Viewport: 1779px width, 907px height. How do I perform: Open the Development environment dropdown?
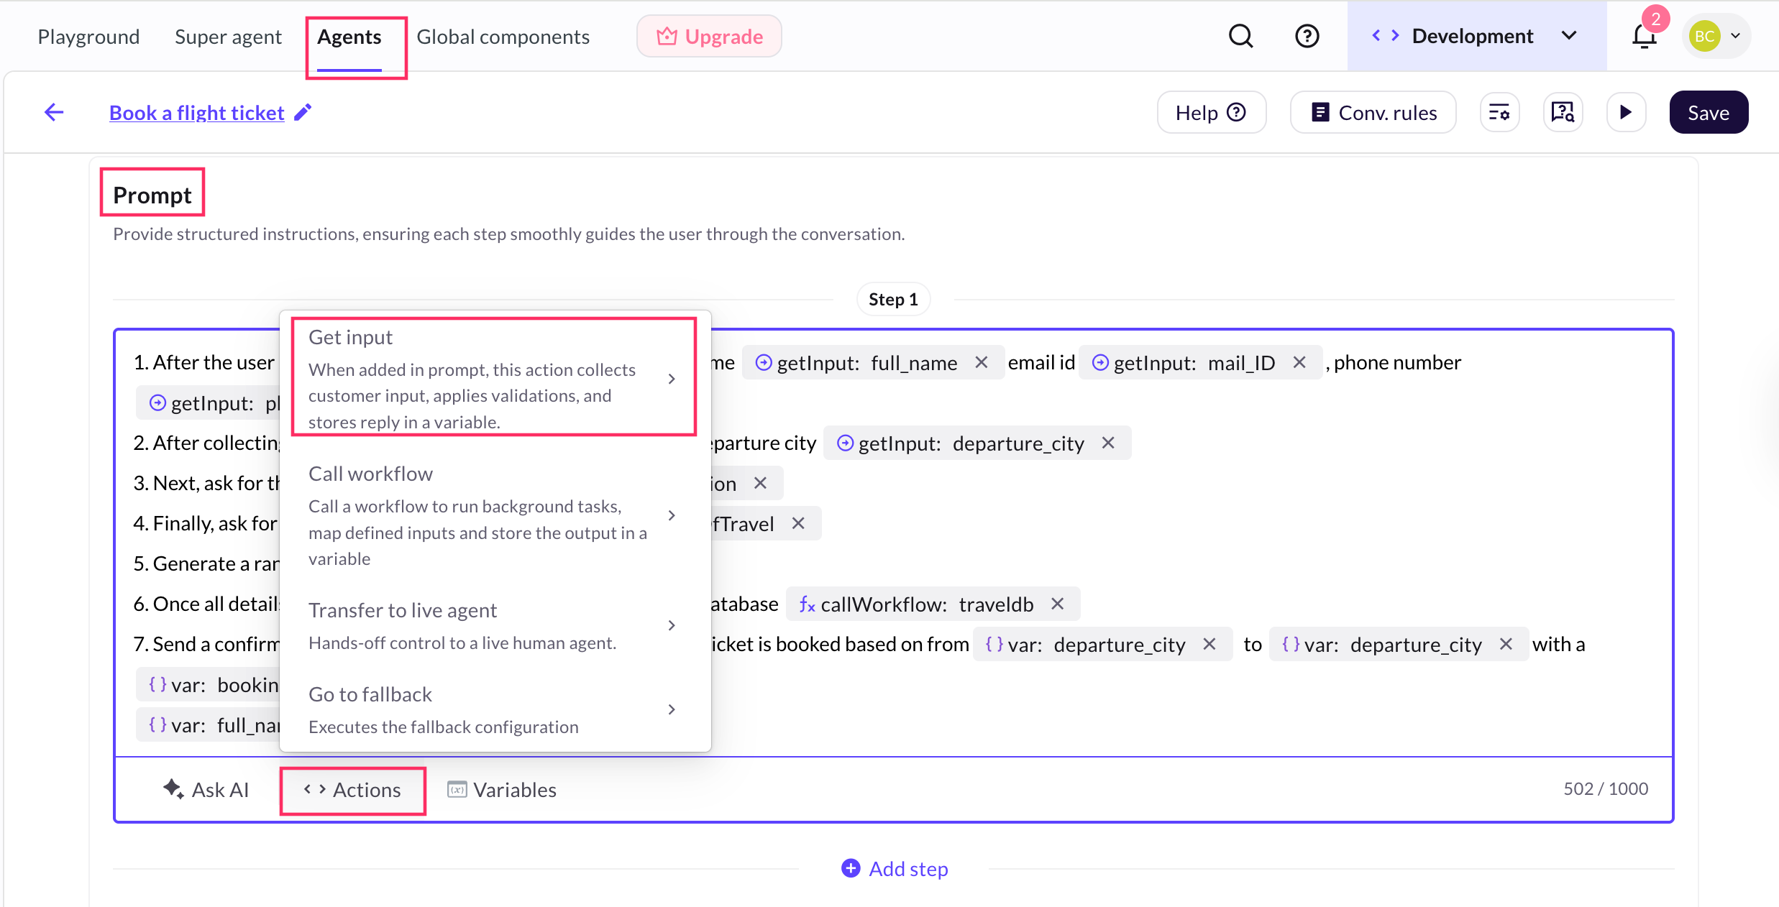pos(1476,36)
